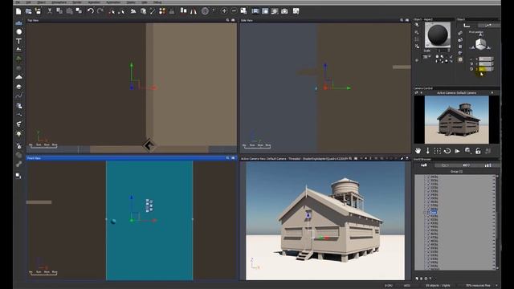Open the first tab of the World Browser

(423, 165)
